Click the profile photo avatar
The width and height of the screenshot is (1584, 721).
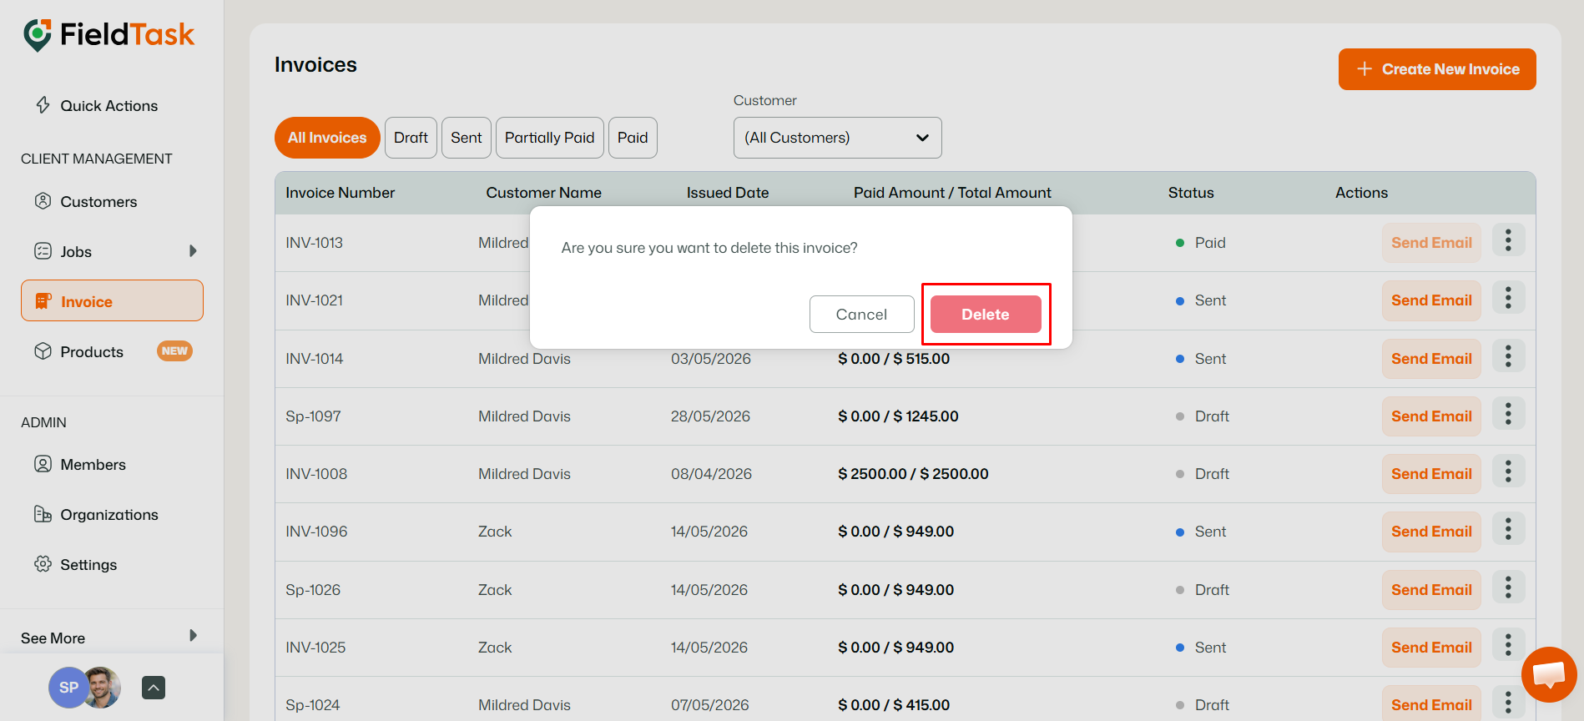click(103, 688)
